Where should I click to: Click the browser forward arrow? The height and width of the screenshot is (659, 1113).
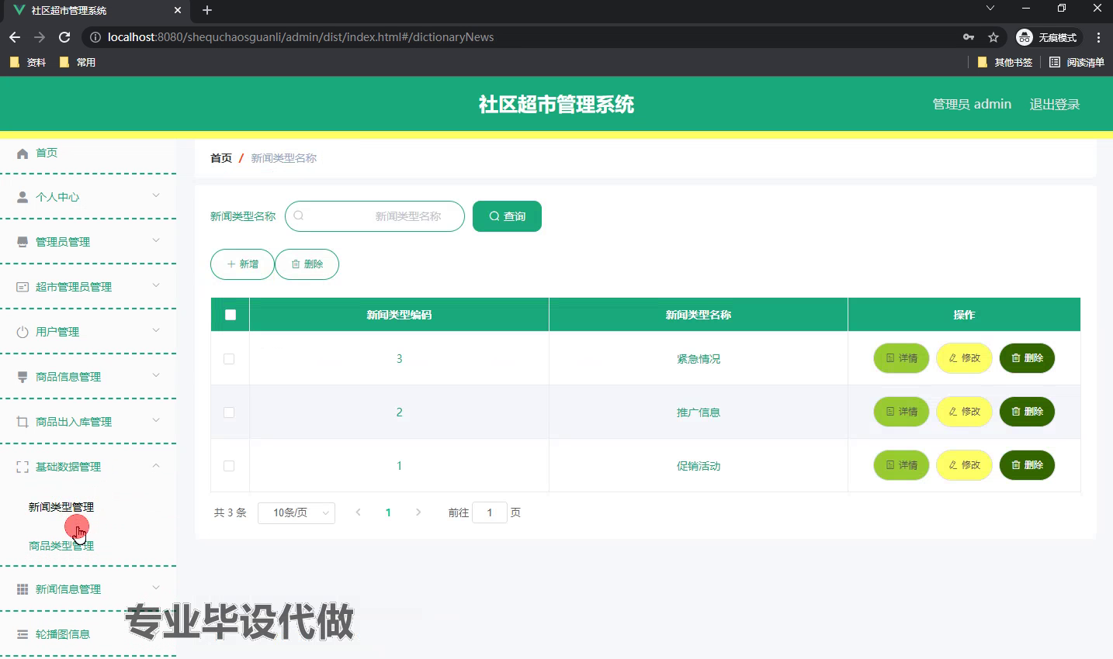coord(40,37)
